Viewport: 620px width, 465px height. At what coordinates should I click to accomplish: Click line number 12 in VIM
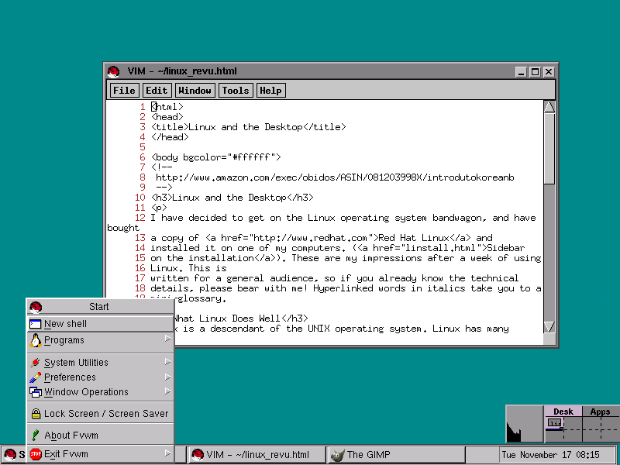pyautogui.click(x=140, y=218)
